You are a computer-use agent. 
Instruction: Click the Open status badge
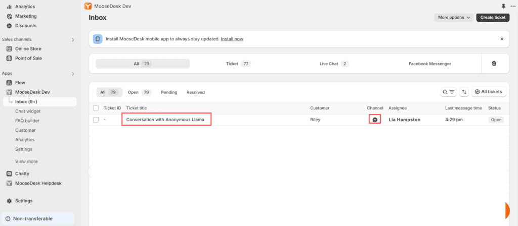(x=496, y=120)
